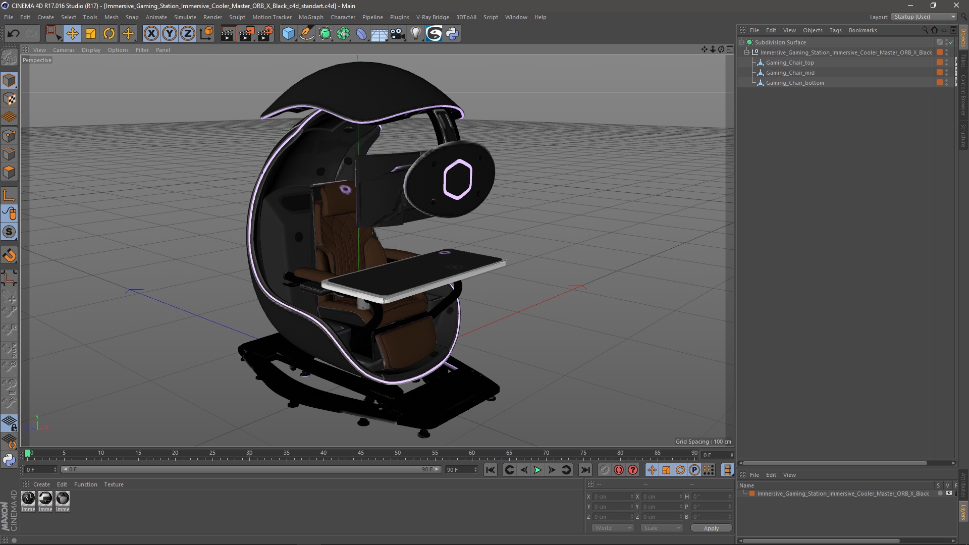Viewport: 969px width, 545px height.
Task: Select the Rotate tool
Action: pyautogui.click(x=109, y=34)
